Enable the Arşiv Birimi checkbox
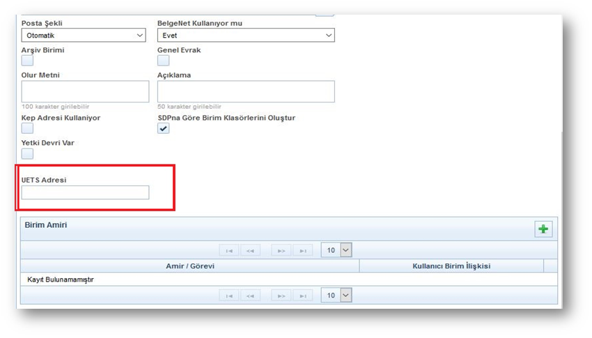 [27, 61]
